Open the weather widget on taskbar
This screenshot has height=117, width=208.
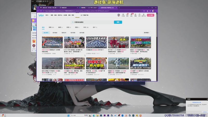click(x=4, y=115)
